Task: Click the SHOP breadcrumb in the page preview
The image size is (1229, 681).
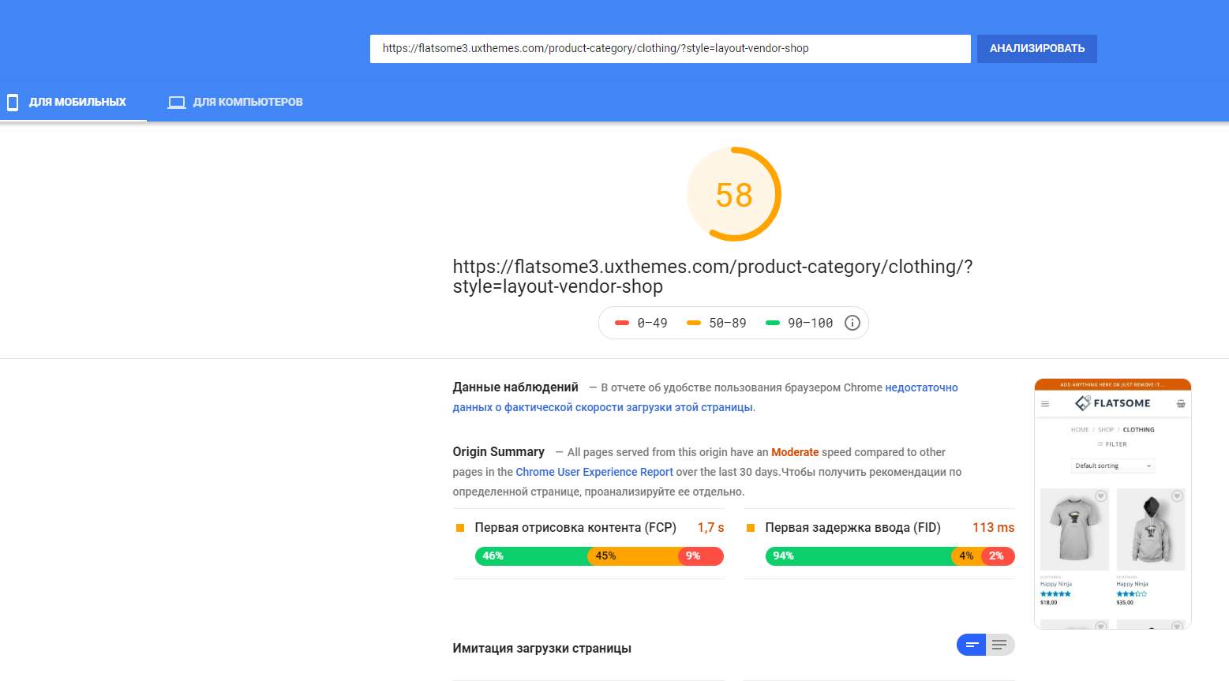Action: (1106, 430)
